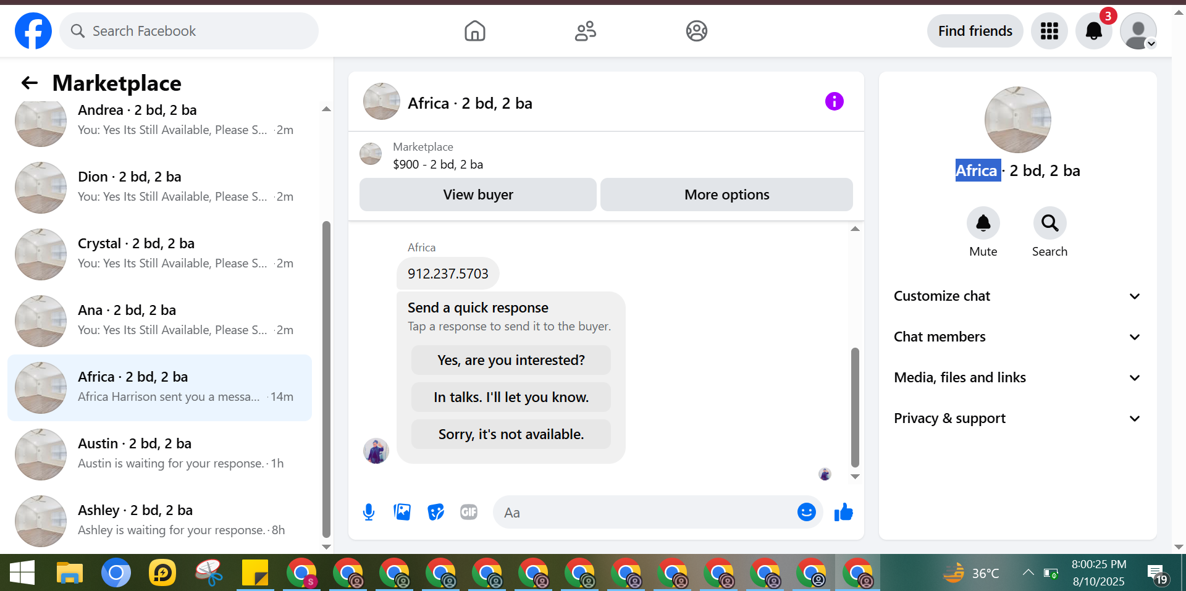Open the notifications bell in header
The height and width of the screenshot is (591, 1186).
click(x=1094, y=31)
